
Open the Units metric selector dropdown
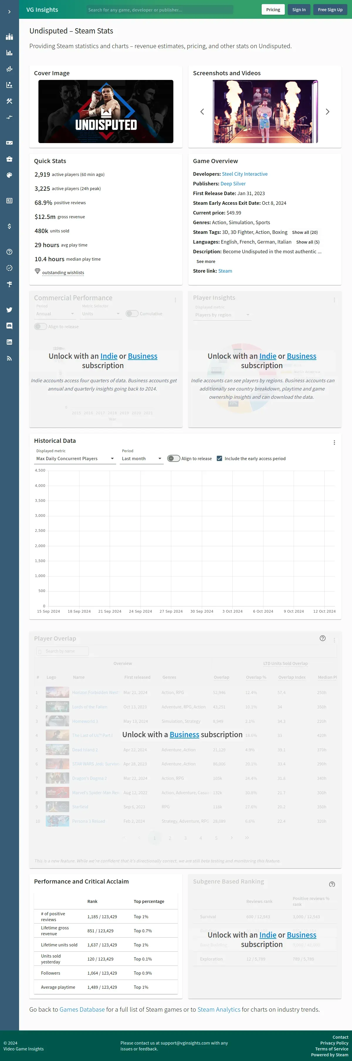tap(101, 314)
